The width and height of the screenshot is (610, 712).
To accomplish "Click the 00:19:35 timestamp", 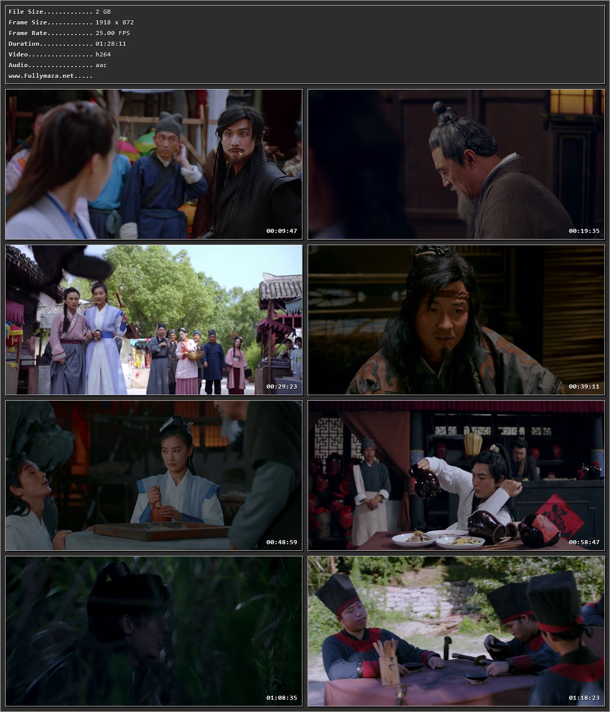I will pyautogui.click(x=584, y=231).
